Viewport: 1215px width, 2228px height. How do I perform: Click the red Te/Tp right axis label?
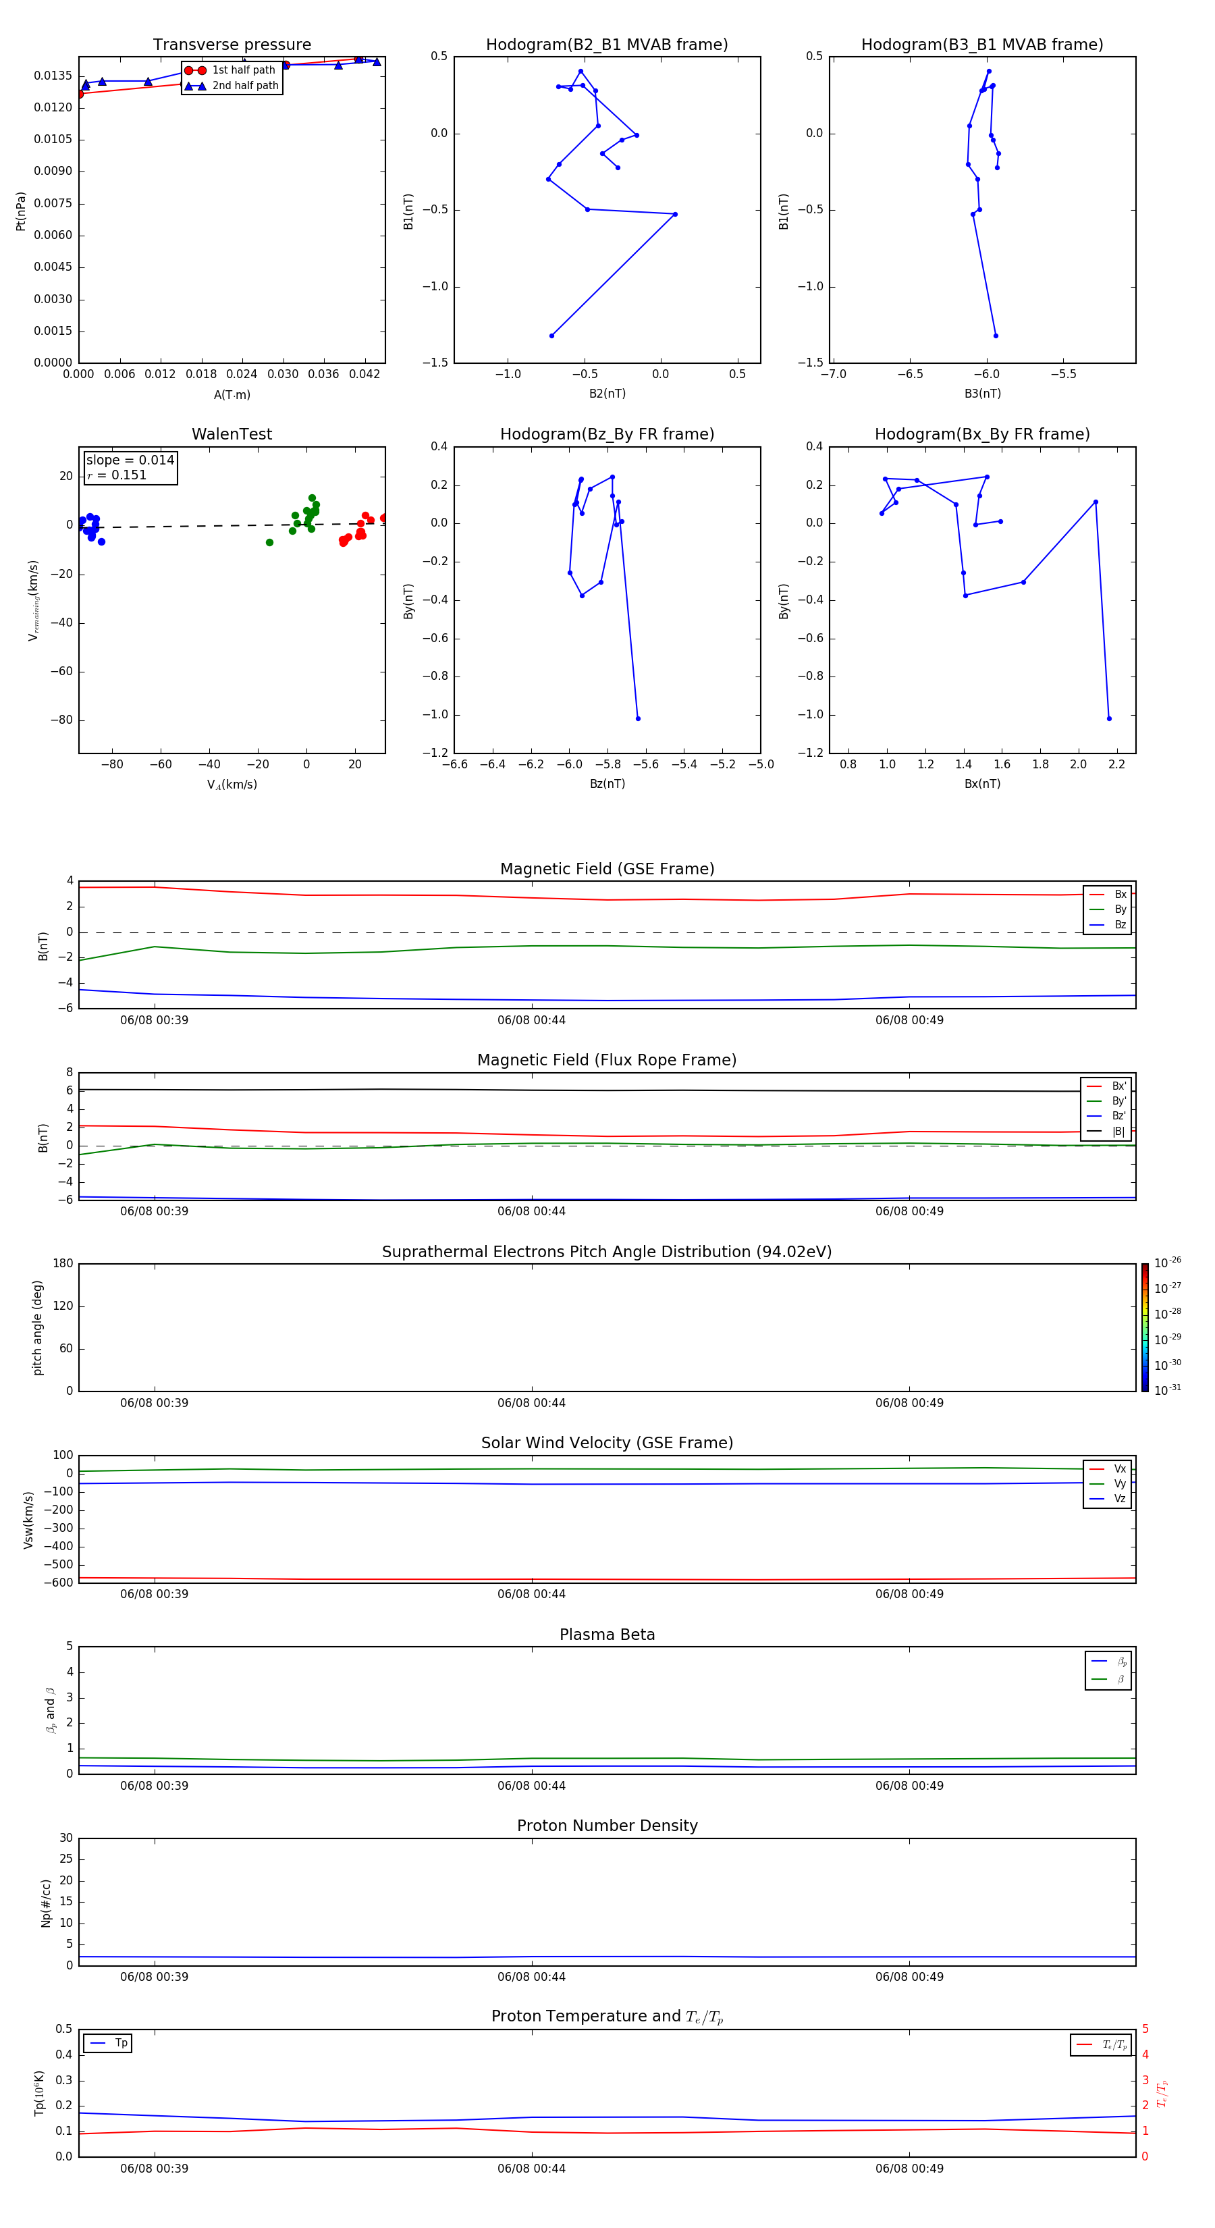(1162, 2093)
